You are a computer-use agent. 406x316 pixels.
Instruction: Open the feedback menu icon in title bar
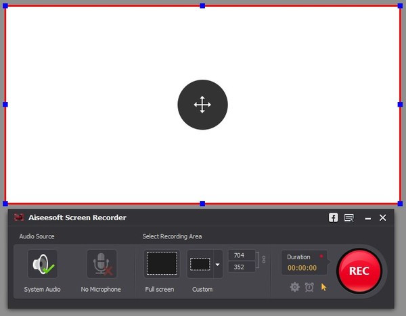[349, 217]
